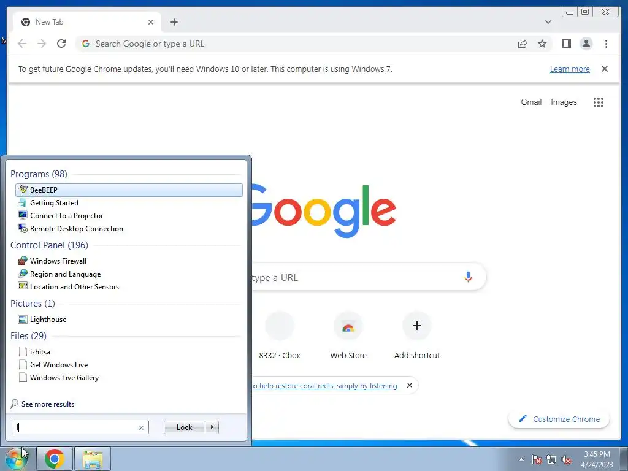628x471 pixels.
Task: Click the Control Panel (196) header
Action: pyautogui.click(x=49, y=245)
